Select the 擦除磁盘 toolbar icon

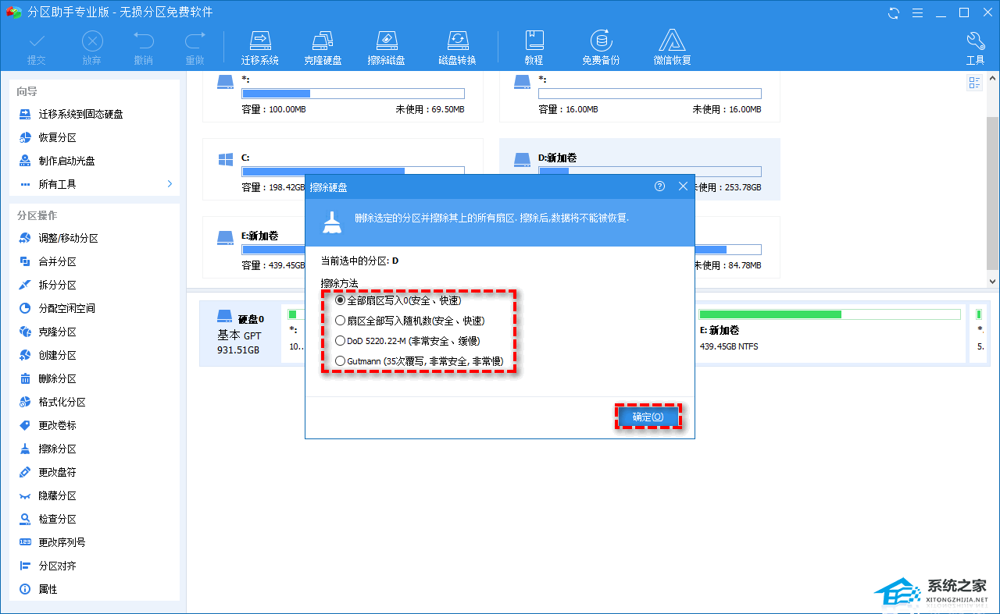coord(386,47)
